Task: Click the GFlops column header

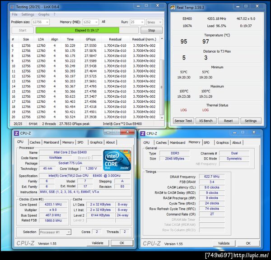Action: [x=91, y=39]
